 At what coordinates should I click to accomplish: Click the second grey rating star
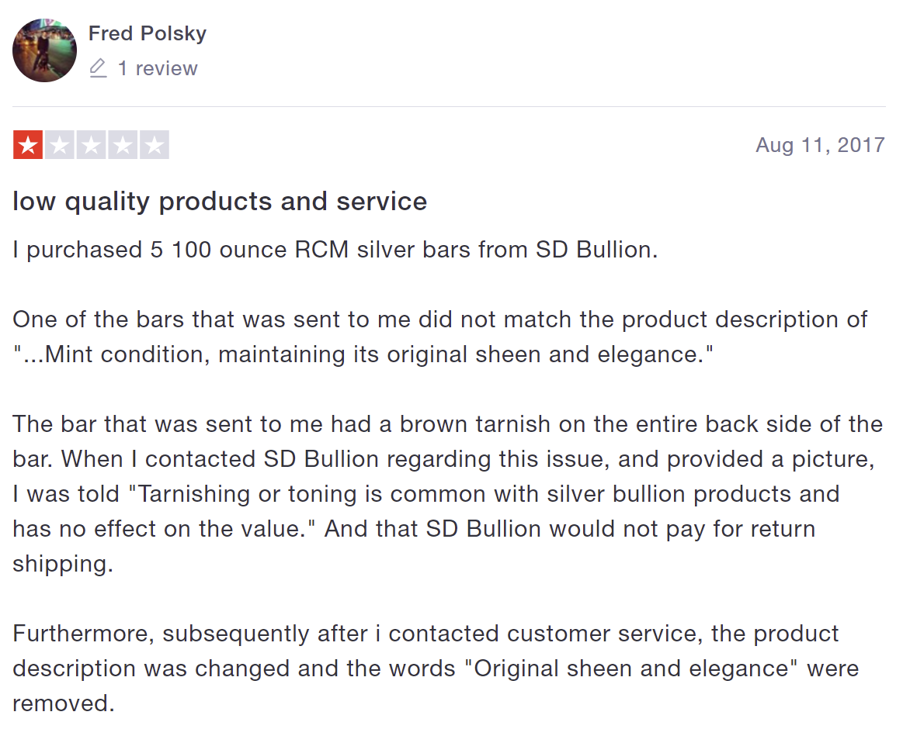[60, 145]
